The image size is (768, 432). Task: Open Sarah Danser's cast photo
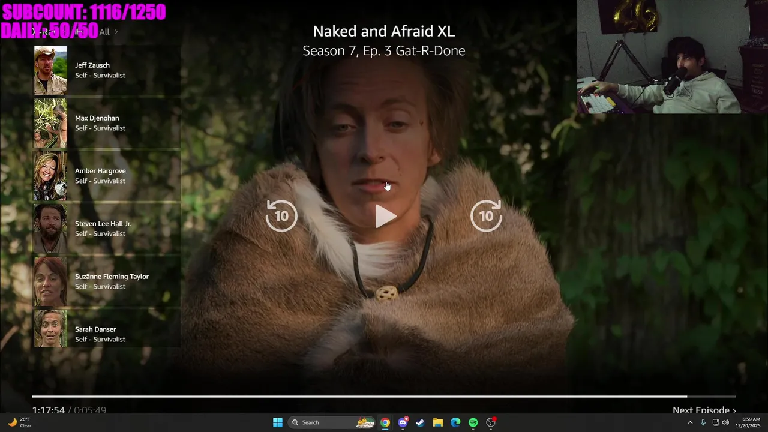point(50,328)
